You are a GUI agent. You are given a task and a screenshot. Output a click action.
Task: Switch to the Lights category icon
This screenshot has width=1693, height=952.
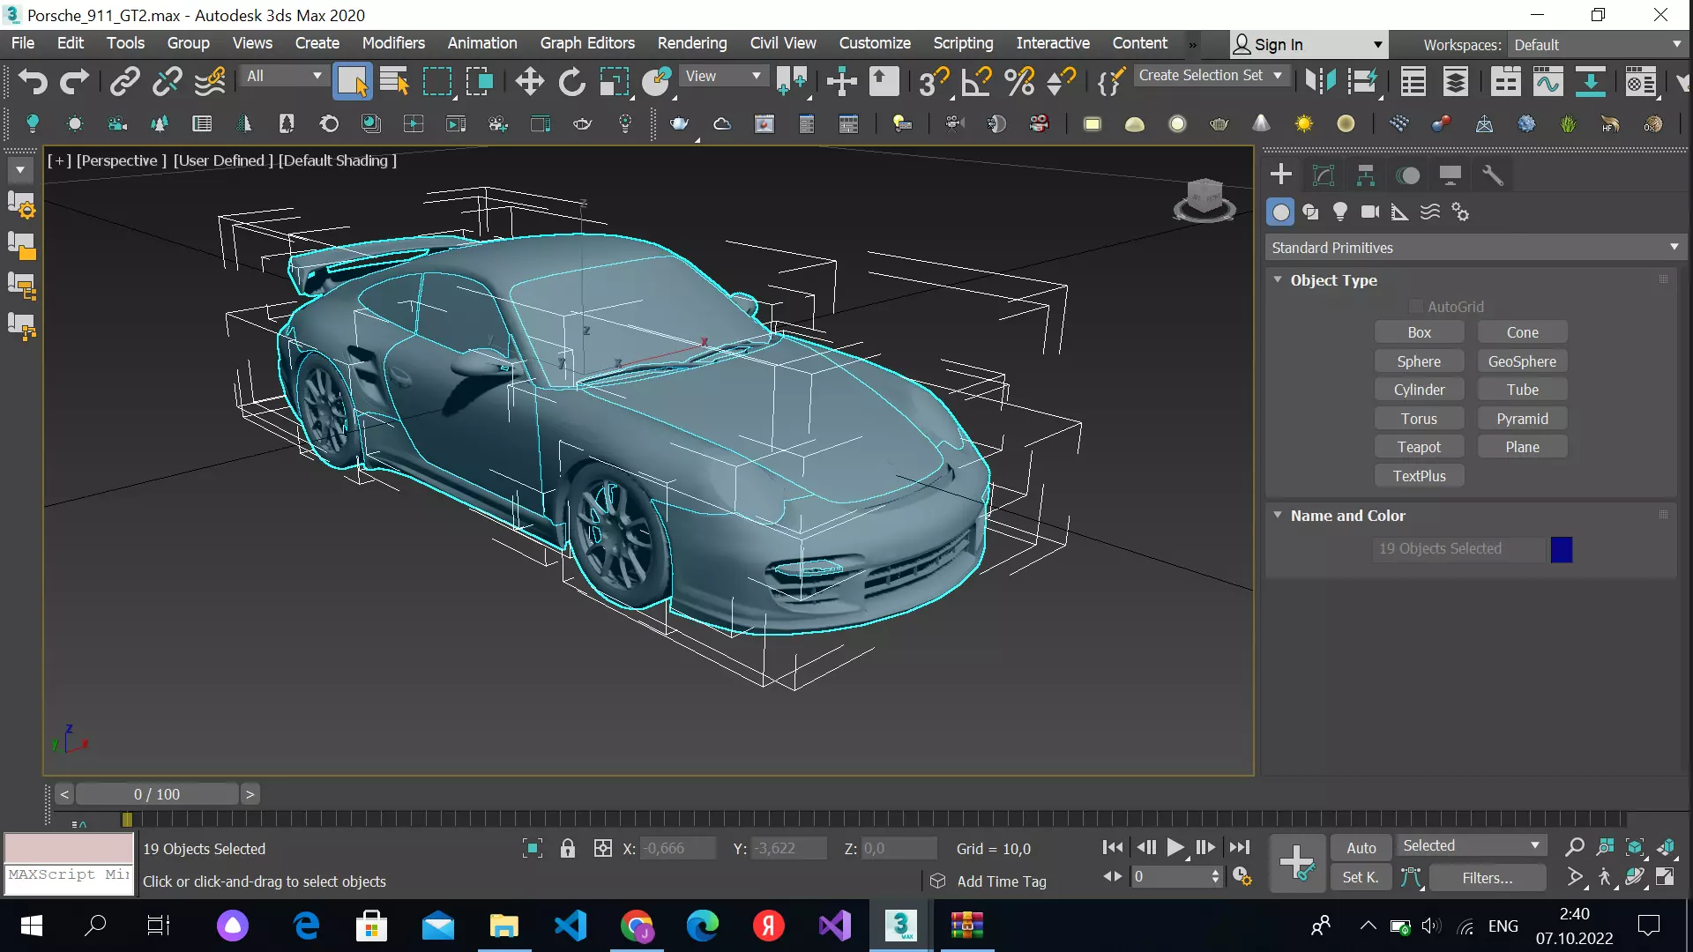[x=1340, y=212]
